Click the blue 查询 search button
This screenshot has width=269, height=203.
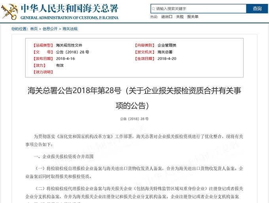click(x=257, y=9)
